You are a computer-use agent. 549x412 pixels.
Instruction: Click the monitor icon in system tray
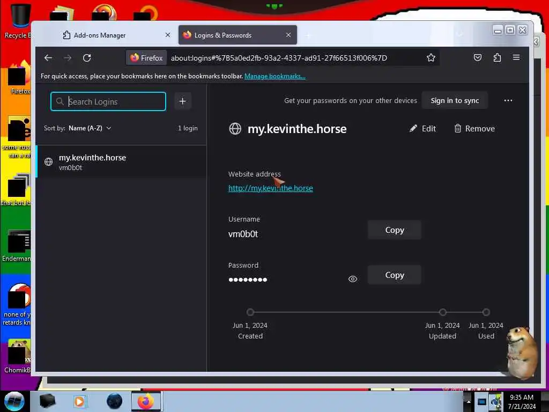pyautogui.click(x=482, y=402)
